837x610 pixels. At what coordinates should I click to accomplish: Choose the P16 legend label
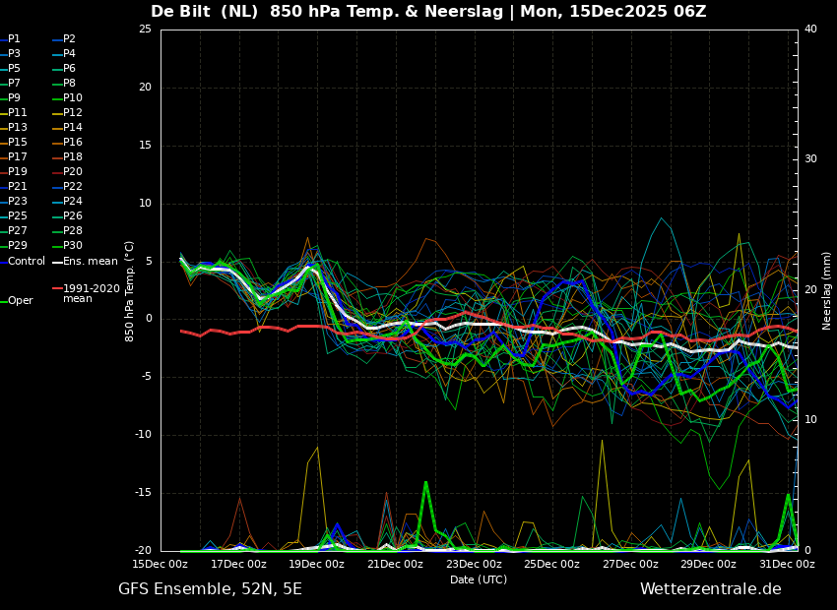tap(73, 143)
